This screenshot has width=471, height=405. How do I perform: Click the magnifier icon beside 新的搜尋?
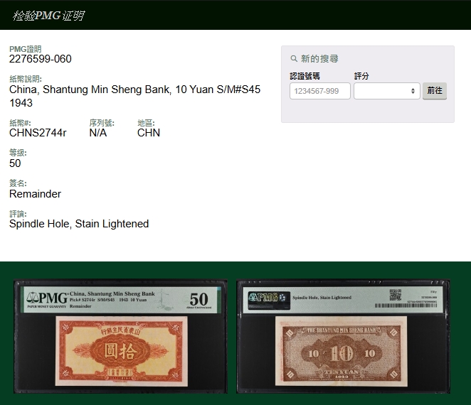tap(294, 59)
